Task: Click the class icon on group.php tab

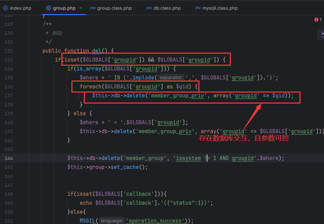Action: pyautogui.click(x=48, y=8)
